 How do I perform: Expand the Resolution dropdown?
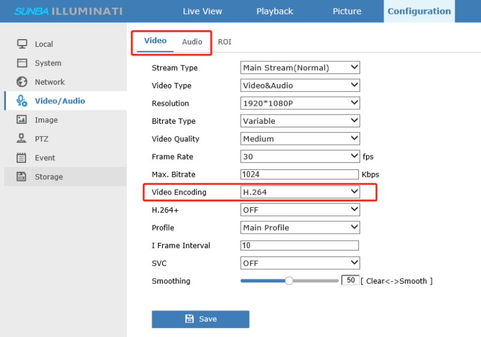[x=299, y=103]
